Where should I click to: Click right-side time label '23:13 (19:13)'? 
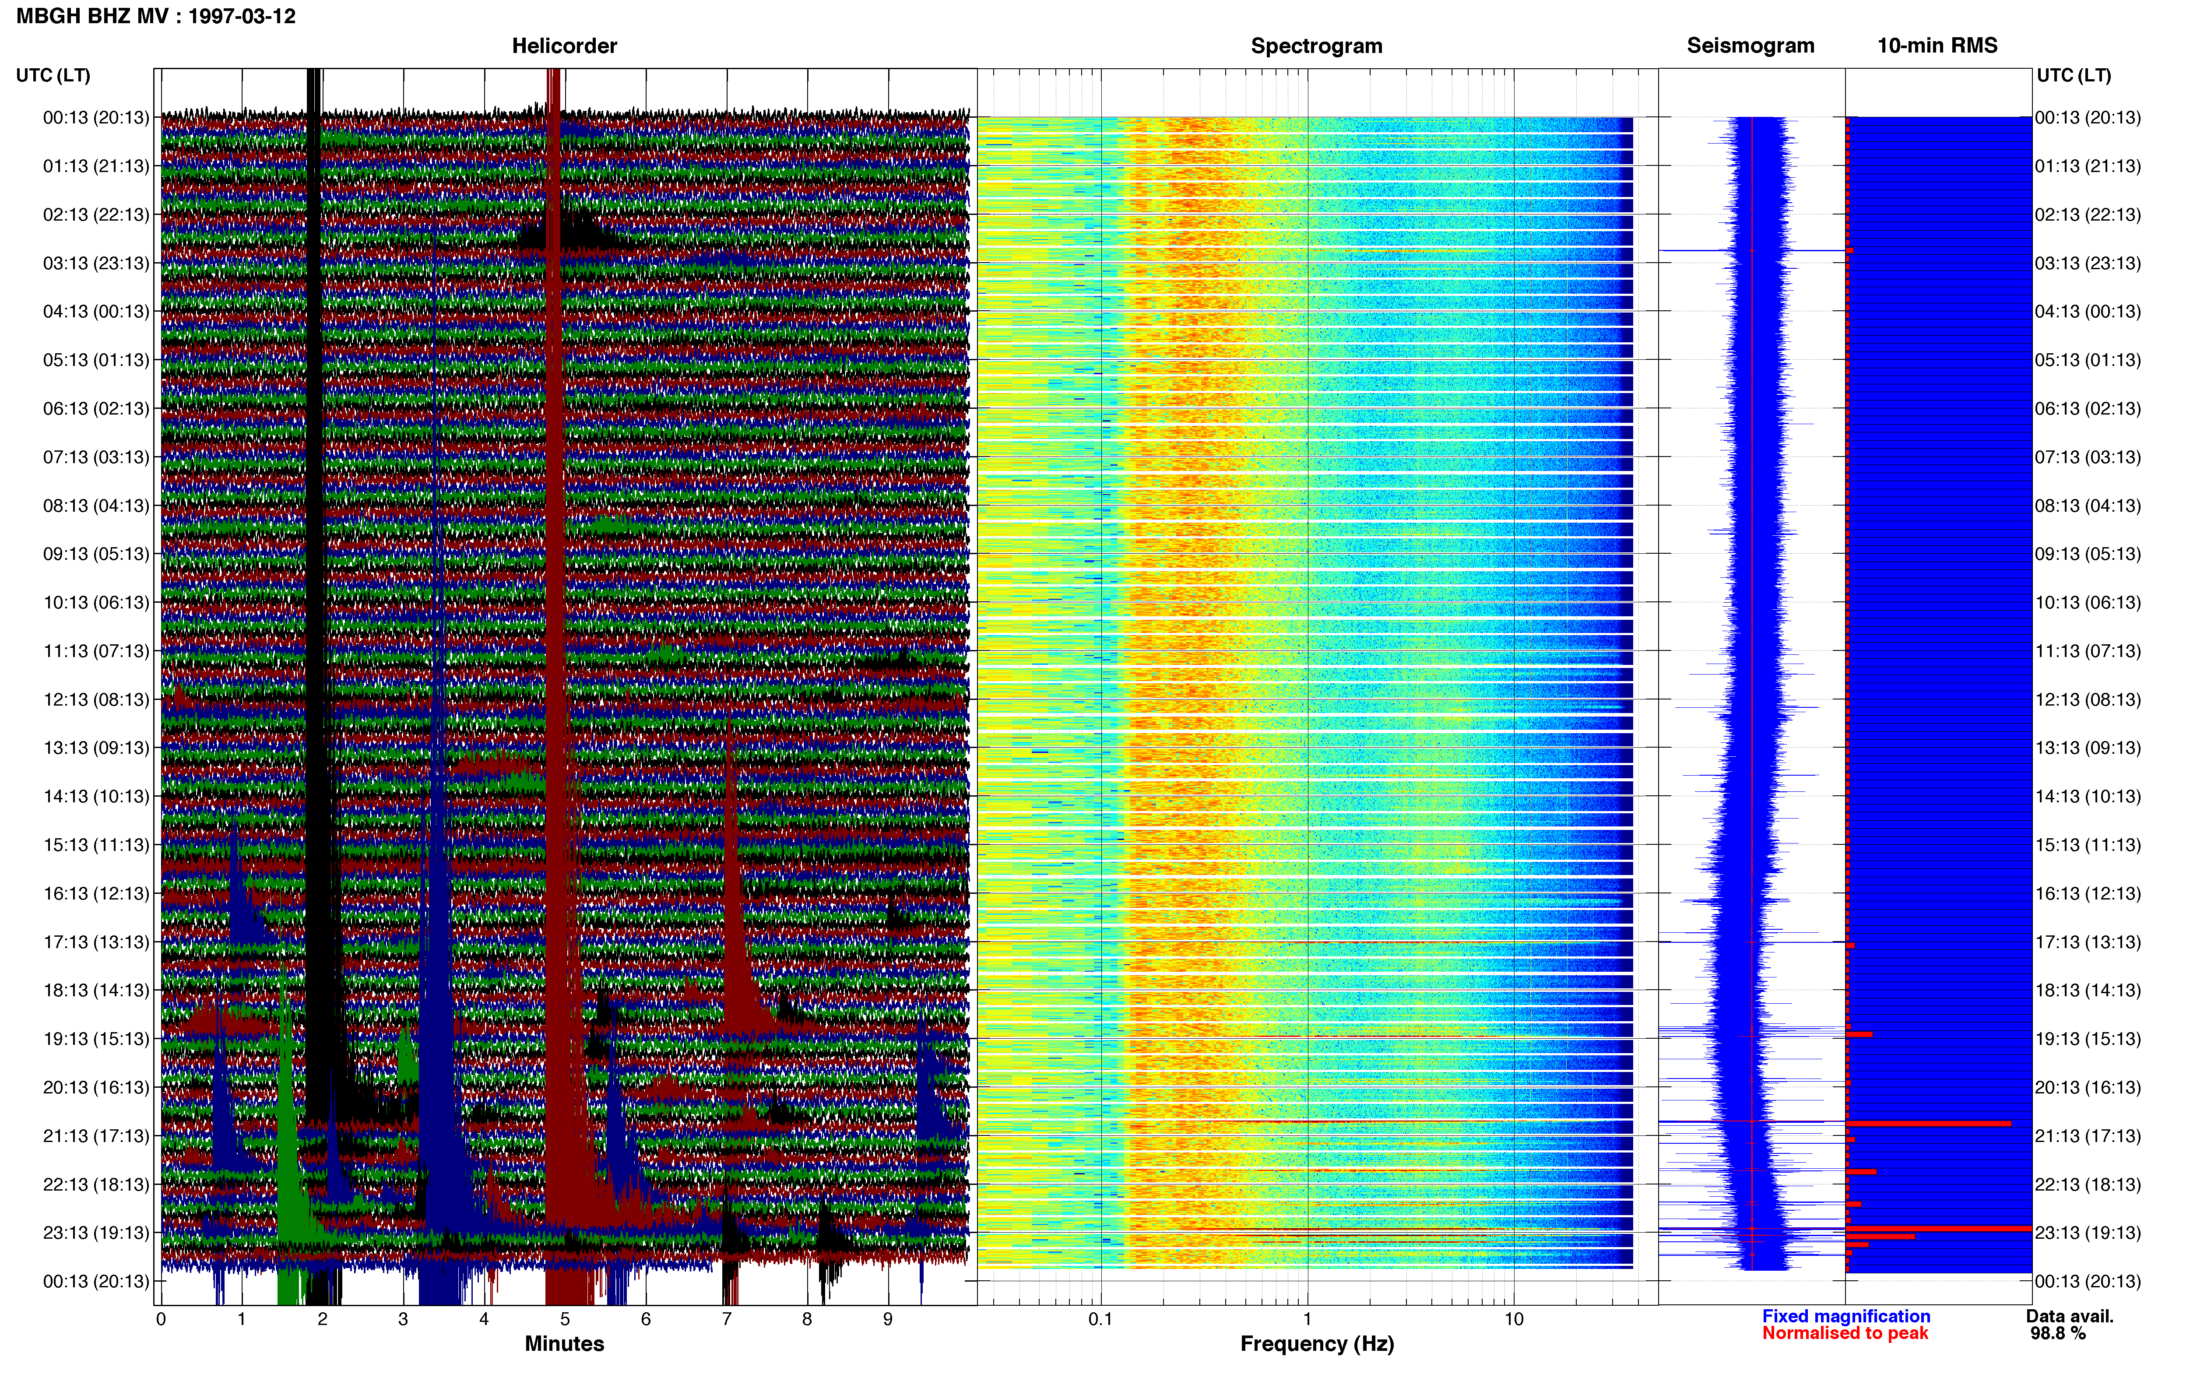2088,1233
